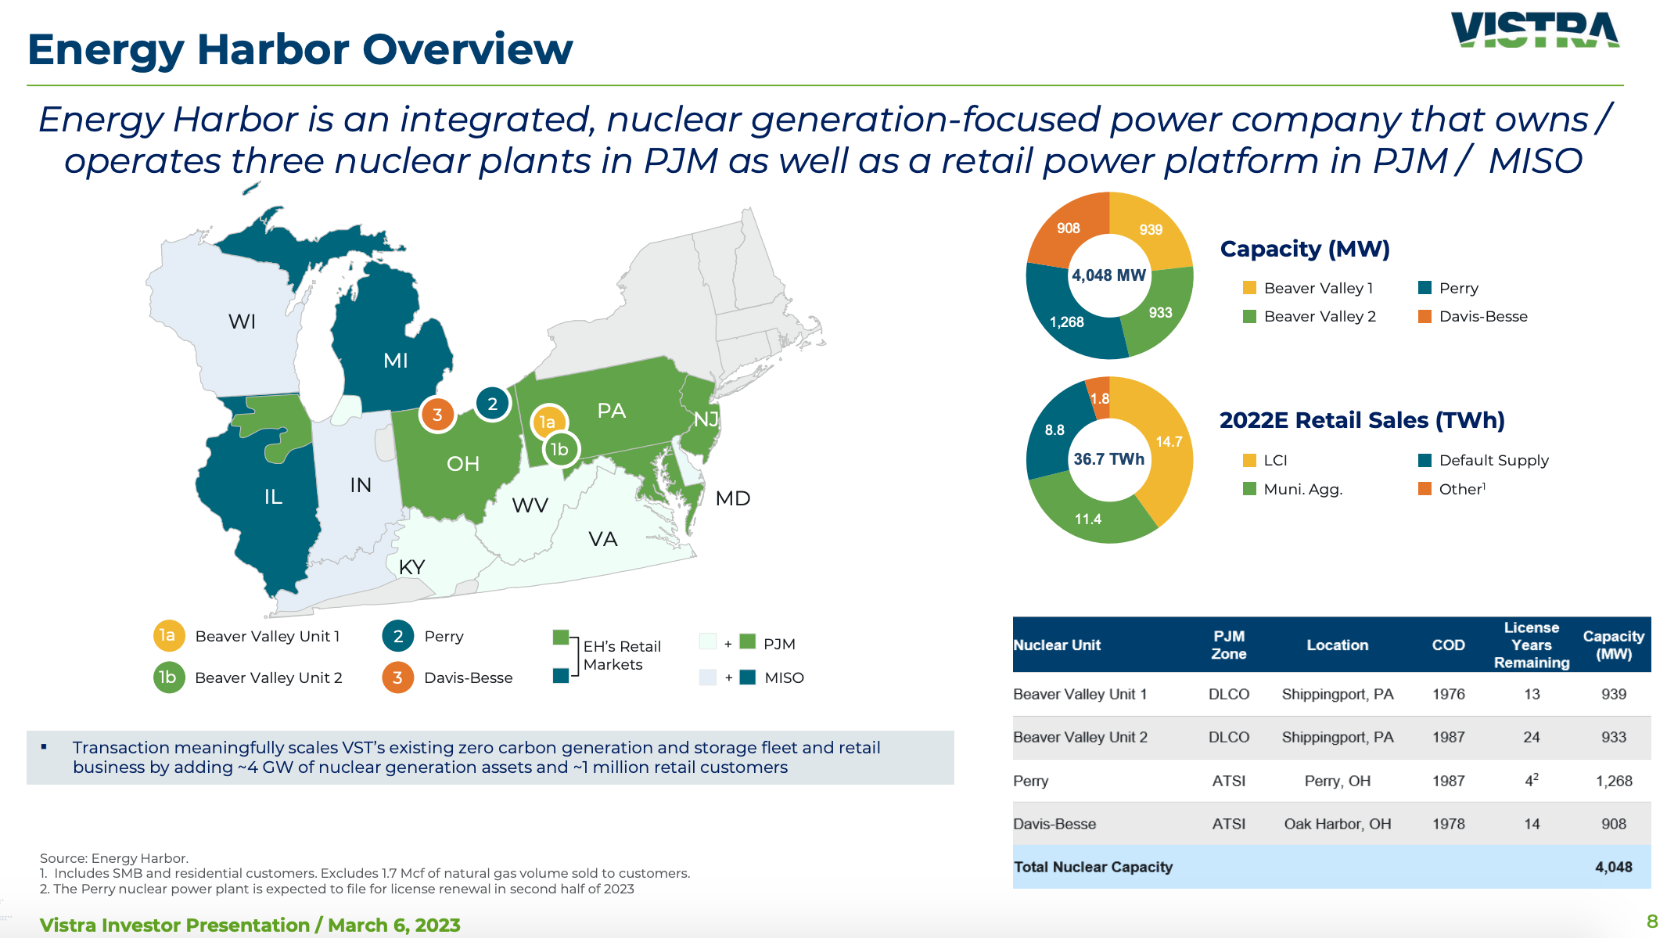Click the green PJM legend square
The image size is (1667, 938).
[x=747, y=642]
